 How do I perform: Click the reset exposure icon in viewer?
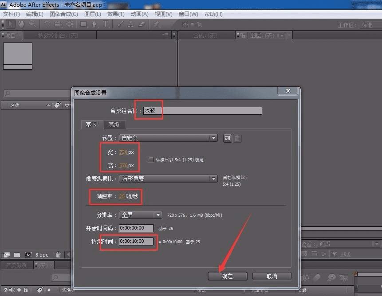pos(334,254)
